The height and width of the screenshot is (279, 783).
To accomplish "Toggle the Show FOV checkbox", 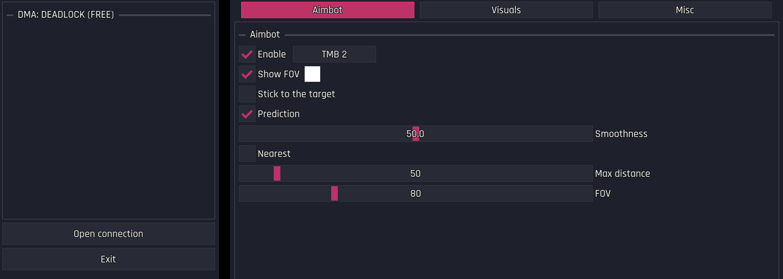I will [247, 74].
